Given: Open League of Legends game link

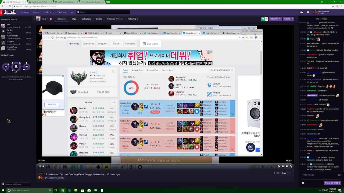Looking at the screenshot, I should coord(56,178).
